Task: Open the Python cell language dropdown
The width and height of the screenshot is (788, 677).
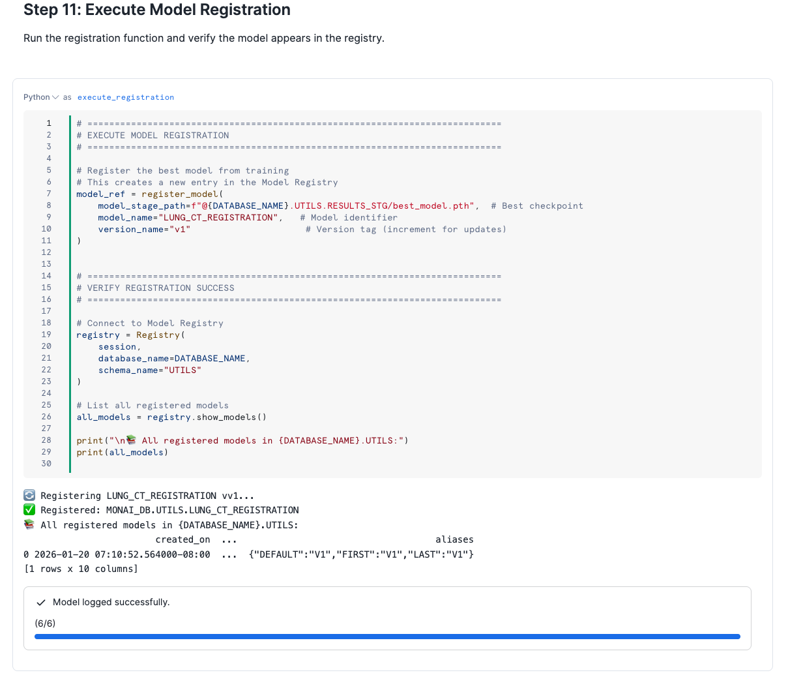Action: 41,97
